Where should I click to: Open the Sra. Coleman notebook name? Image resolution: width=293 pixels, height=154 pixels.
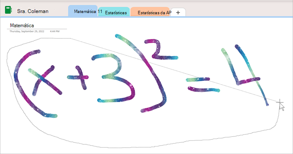click(x=33, y=11)
